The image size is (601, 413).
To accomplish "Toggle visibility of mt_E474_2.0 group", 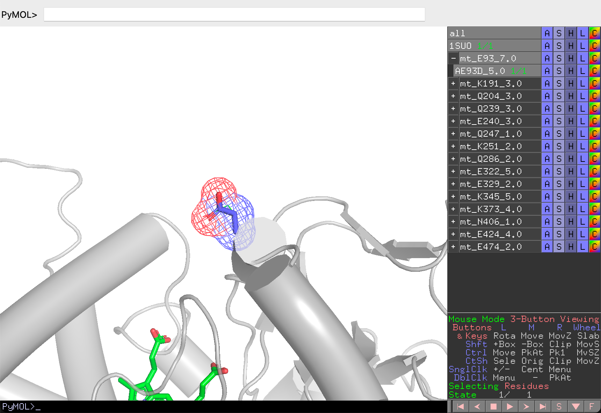I will 500,247.
